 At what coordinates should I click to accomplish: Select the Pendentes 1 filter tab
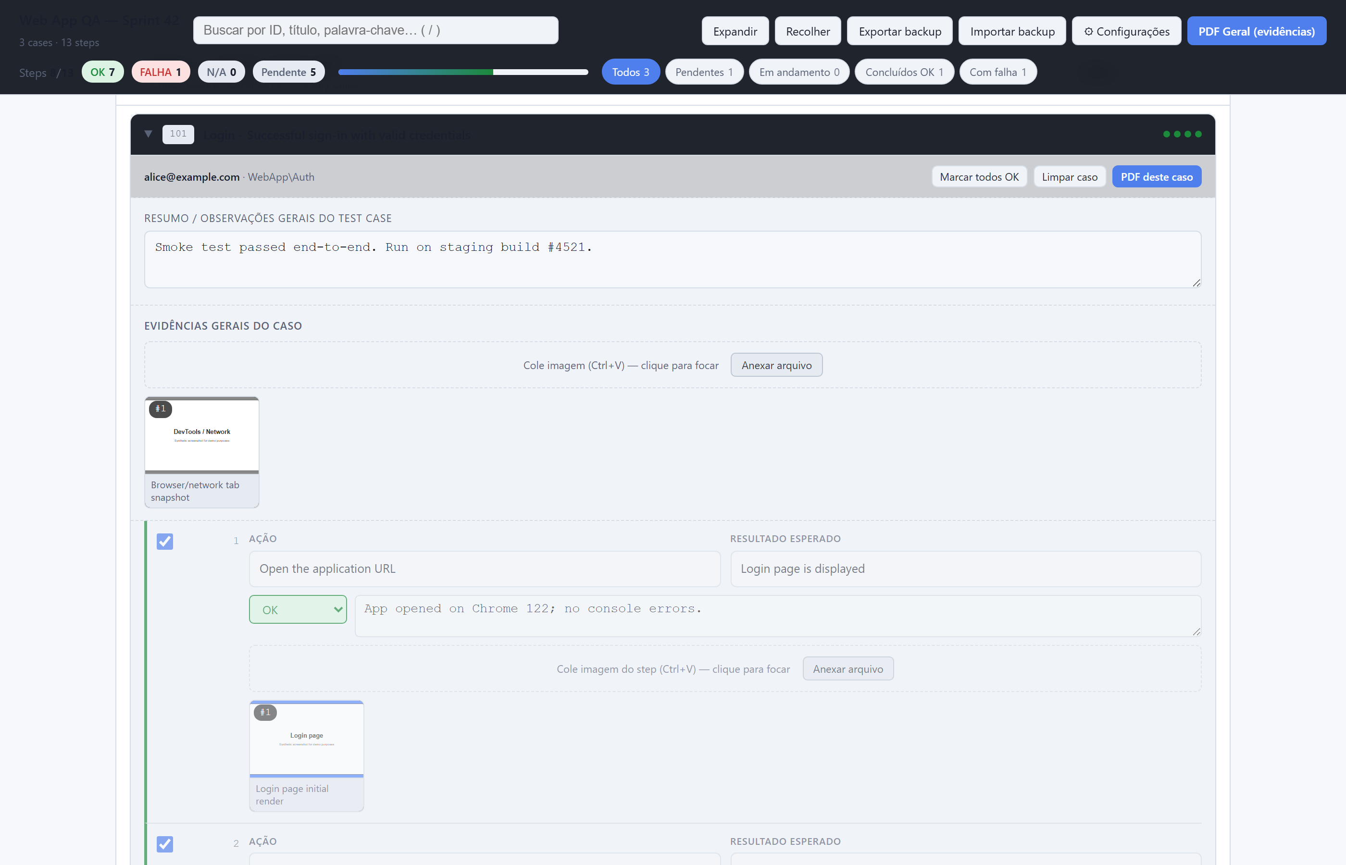704,72
